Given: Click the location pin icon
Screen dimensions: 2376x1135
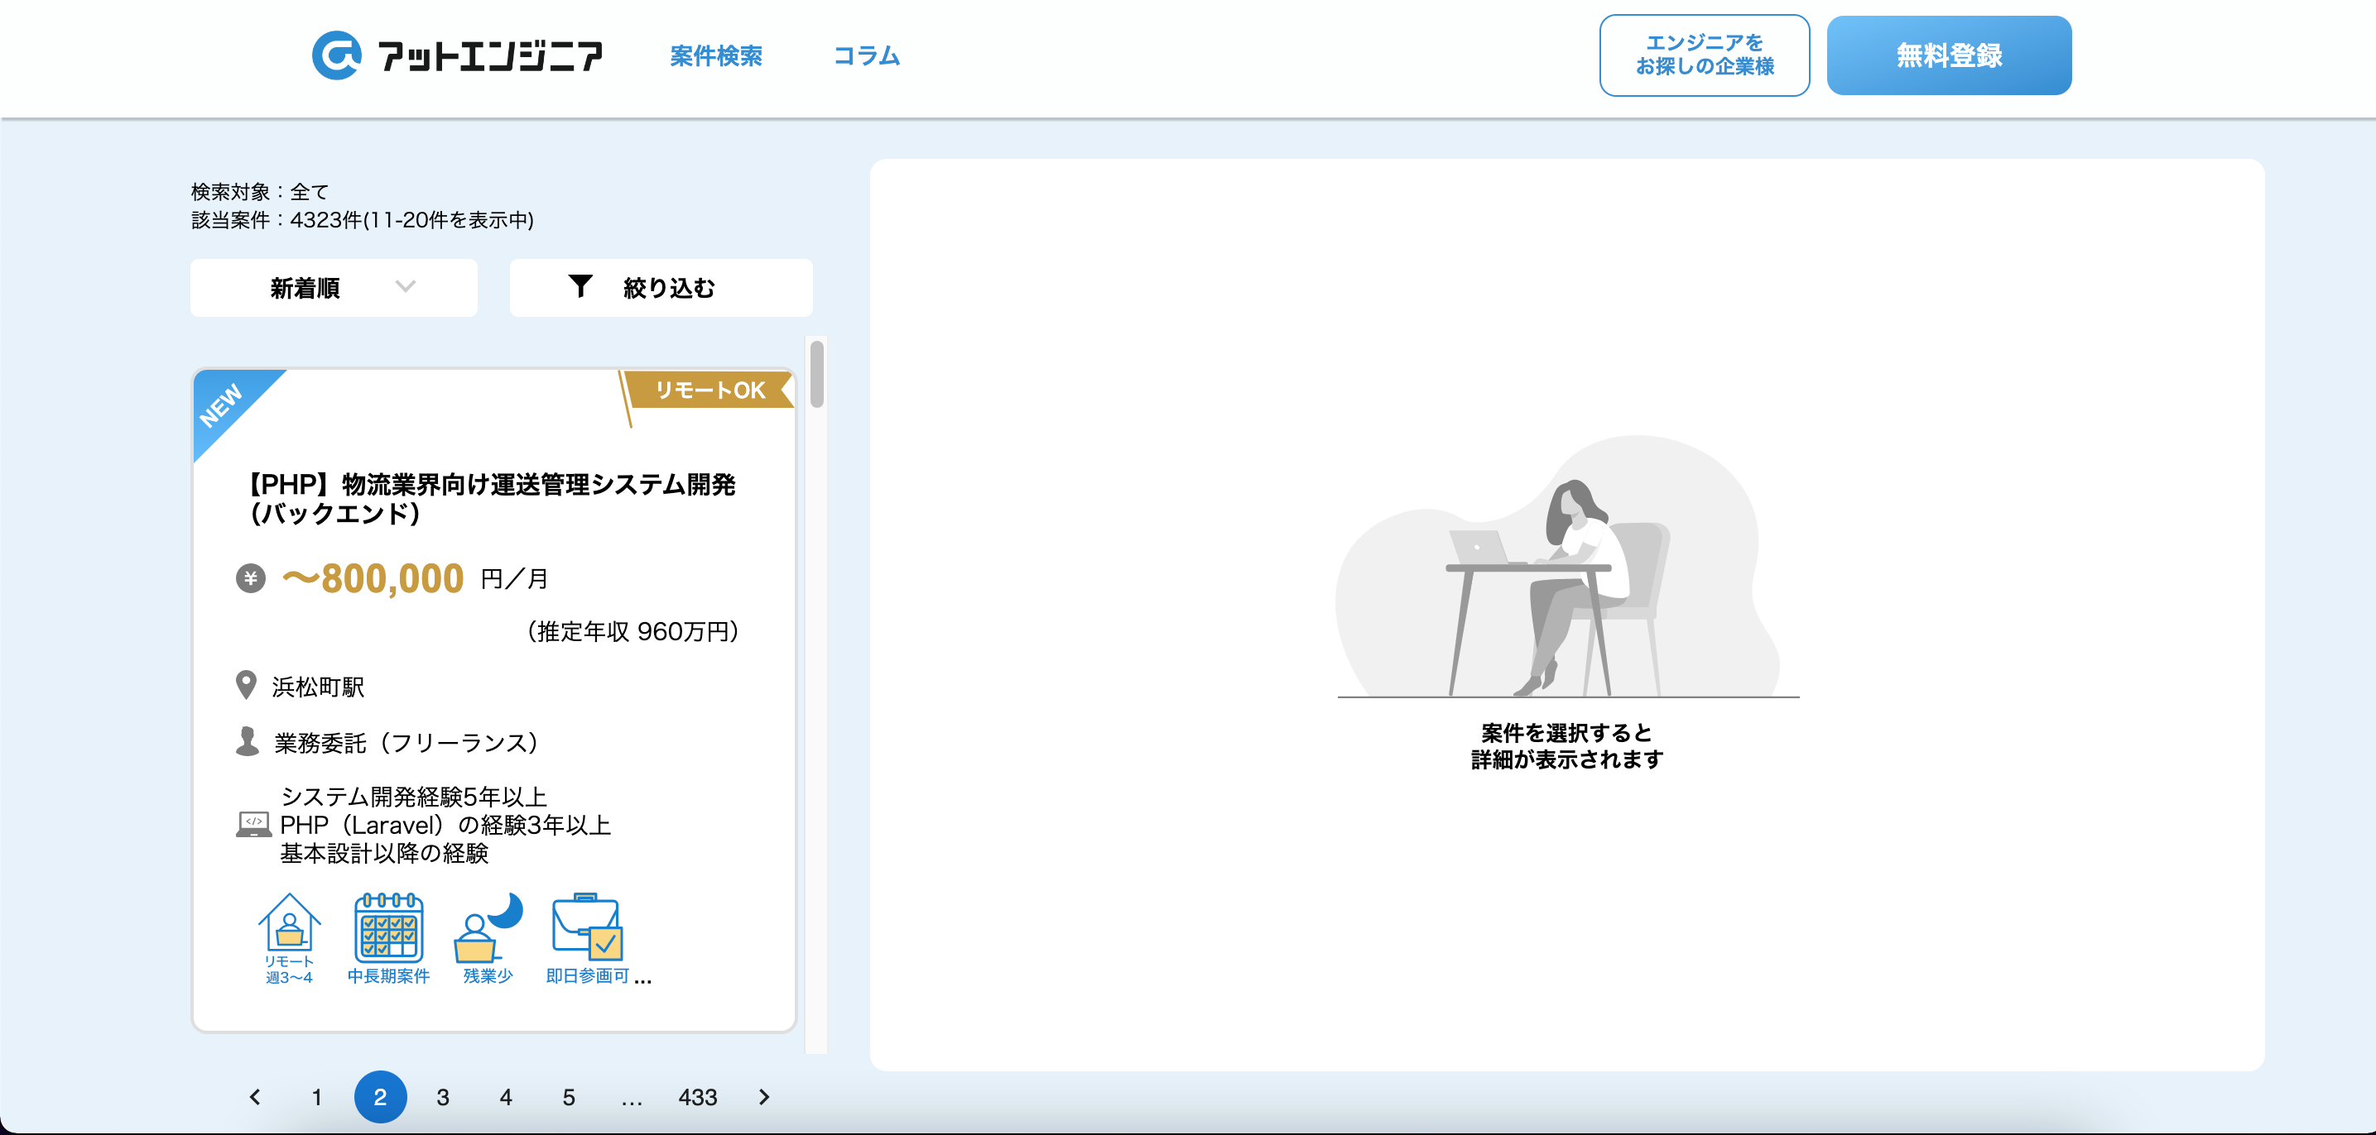Looking at the screenshot, I should pyautogui.click(x=245, y=685).
